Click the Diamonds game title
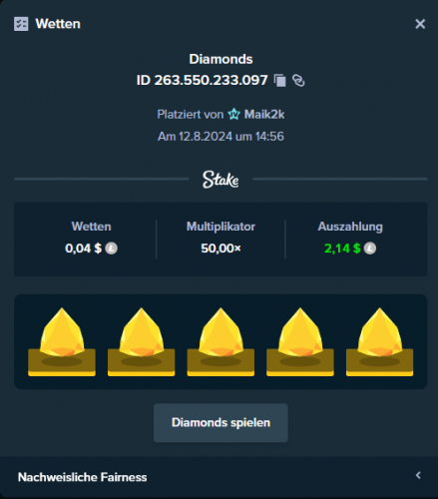This screenshot has height=499, width=438. 220,59
